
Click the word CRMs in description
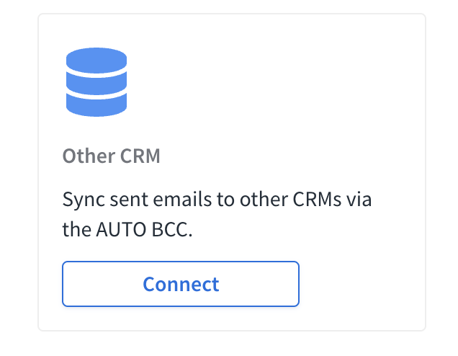317,200
